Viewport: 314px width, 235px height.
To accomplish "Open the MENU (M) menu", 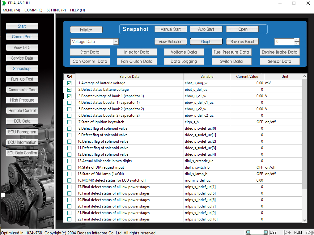I will (11, 10).
